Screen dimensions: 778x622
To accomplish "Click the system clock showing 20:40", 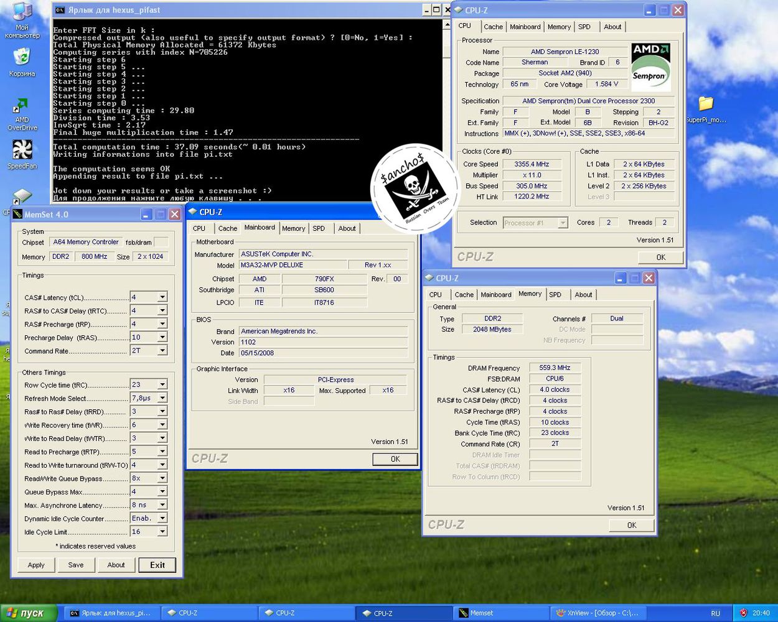I will (x=761, y=613).
